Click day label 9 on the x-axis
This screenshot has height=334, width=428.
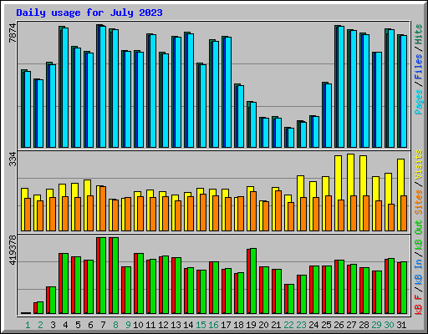click(128, 325)
